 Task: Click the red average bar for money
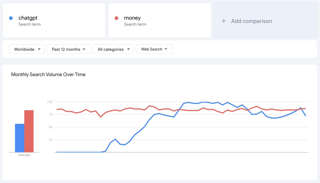(29, 131)
